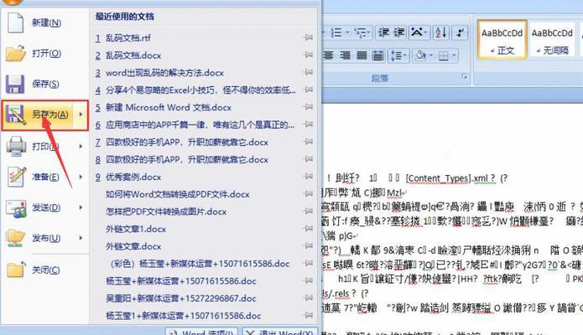Open word出现乱码的解决方法.docx
583x335 pixels.
point(164,73)
